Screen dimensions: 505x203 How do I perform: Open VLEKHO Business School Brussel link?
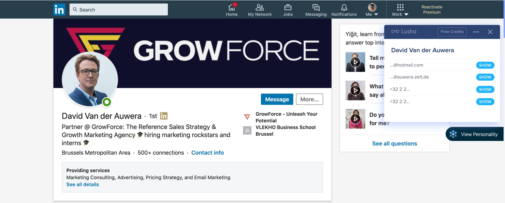click(285, 131)
